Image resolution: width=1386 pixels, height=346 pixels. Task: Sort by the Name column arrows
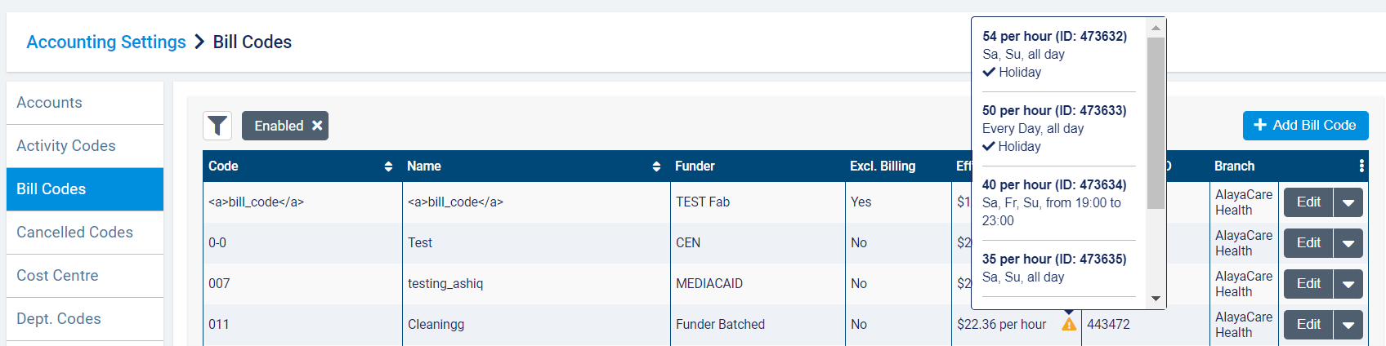[x=656, y=166]
